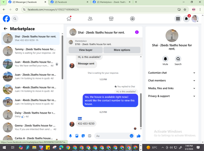Click Shai's avatar beside the phone number
The width and height of the screenshot is (204, 151).
(72, 124)
